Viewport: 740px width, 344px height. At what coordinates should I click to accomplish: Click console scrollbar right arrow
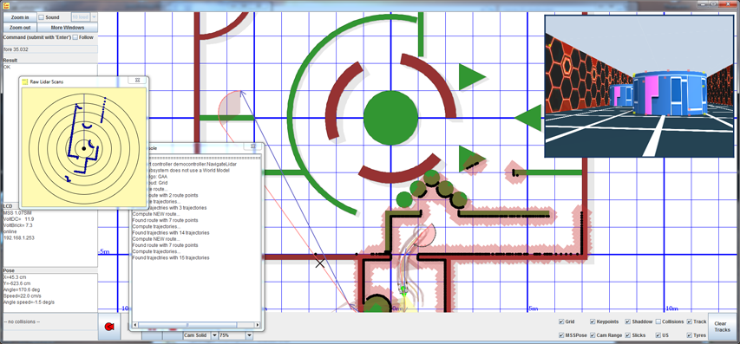[x=257, y=325]
